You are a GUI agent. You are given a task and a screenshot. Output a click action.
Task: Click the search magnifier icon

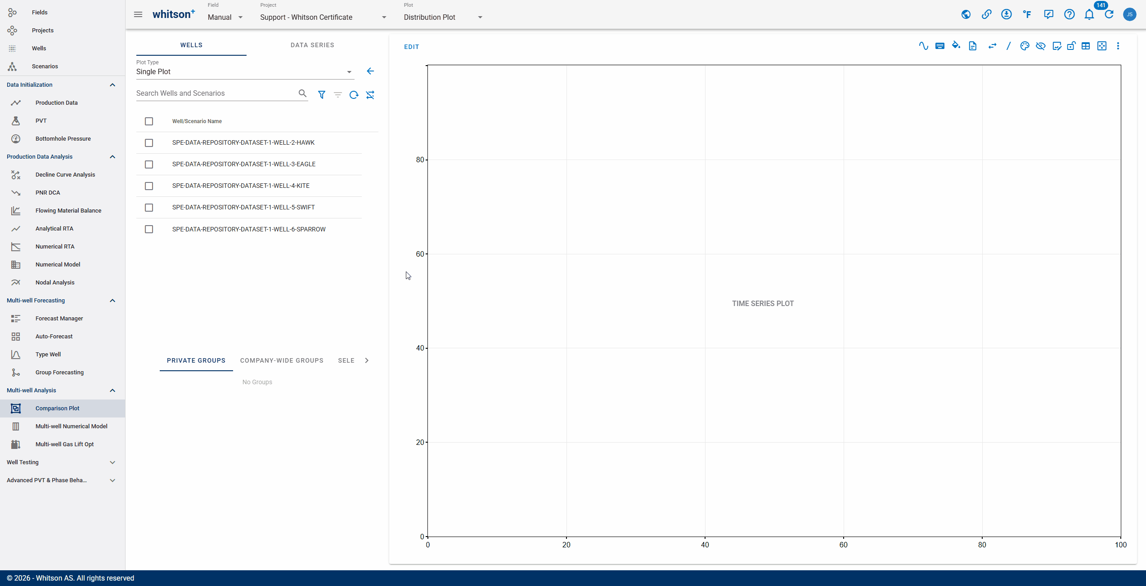302,93
